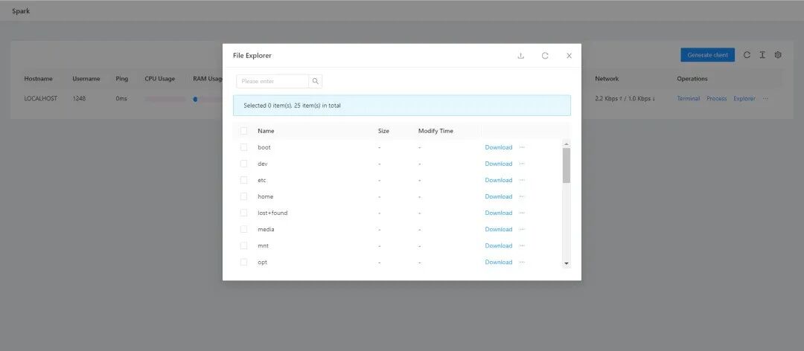Open the boot folder name
Image resolution: width=804 pixels, height=351 pixels.
[264, 147]
